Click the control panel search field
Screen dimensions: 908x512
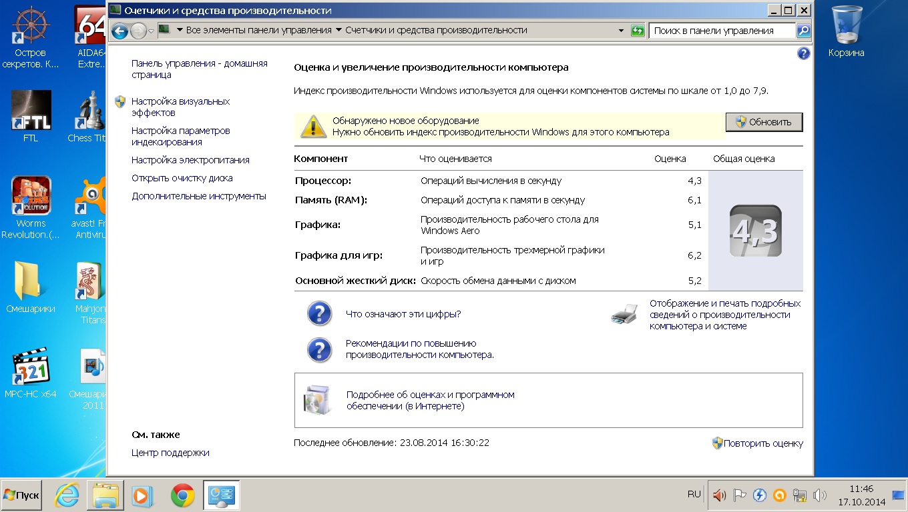coord(721,31)
